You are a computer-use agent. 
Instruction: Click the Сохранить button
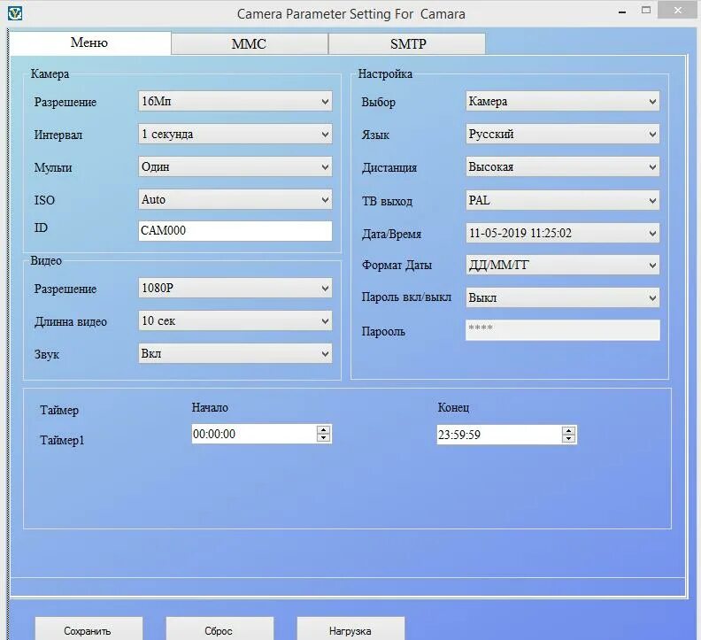click(89, 629)
